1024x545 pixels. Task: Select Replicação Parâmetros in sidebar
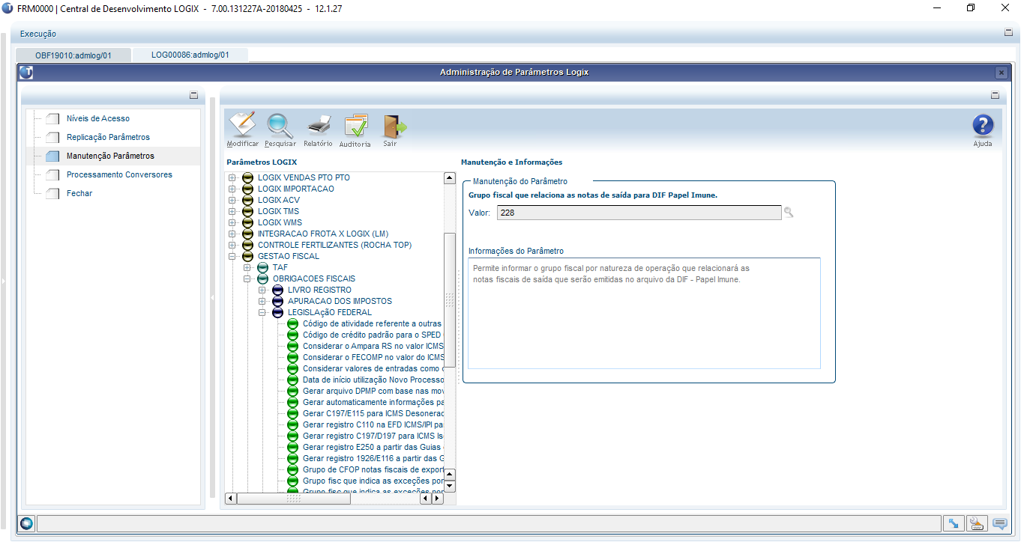click(x=108, y=137)
